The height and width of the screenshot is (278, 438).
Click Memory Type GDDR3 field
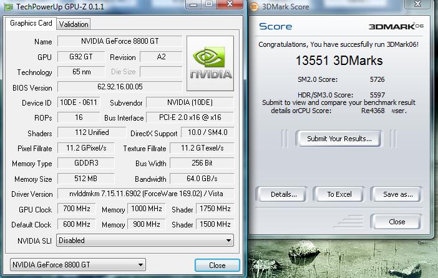tap(86, 163)
